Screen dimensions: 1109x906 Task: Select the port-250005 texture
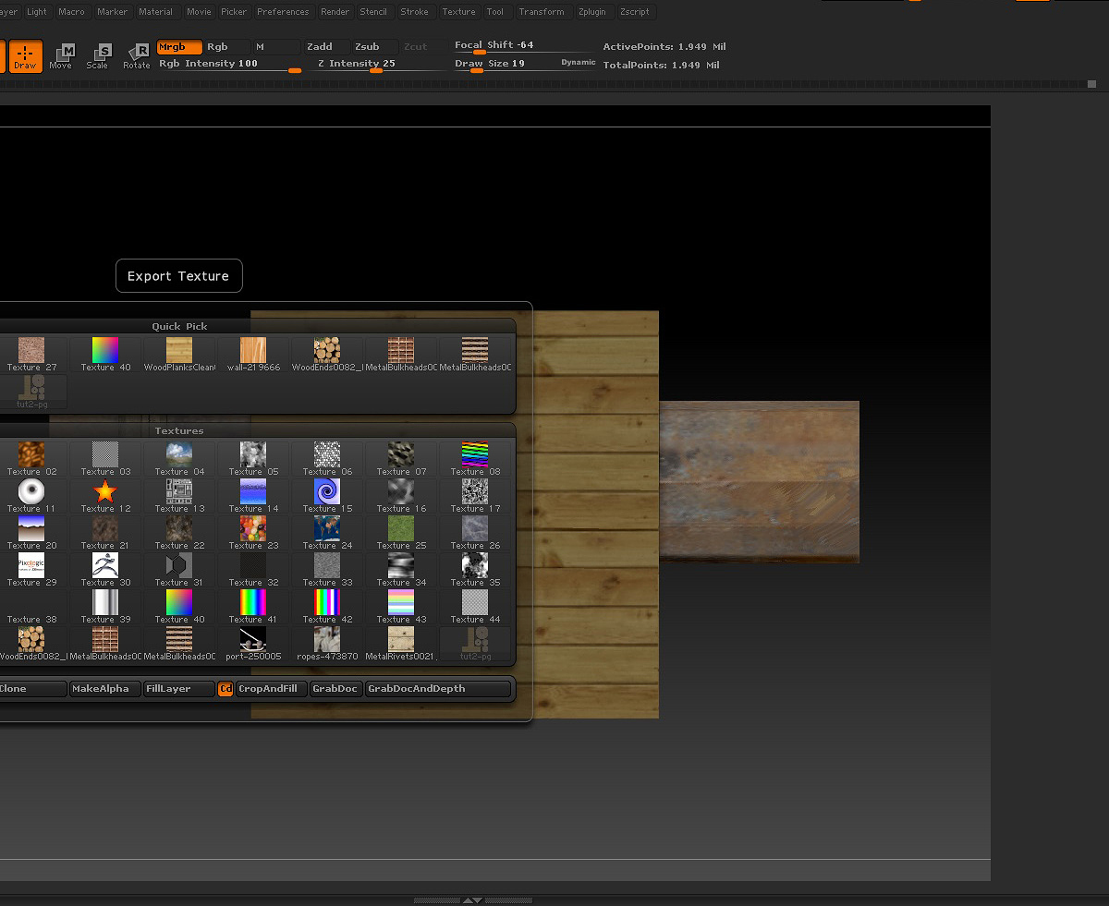click(x=253, y=644)
